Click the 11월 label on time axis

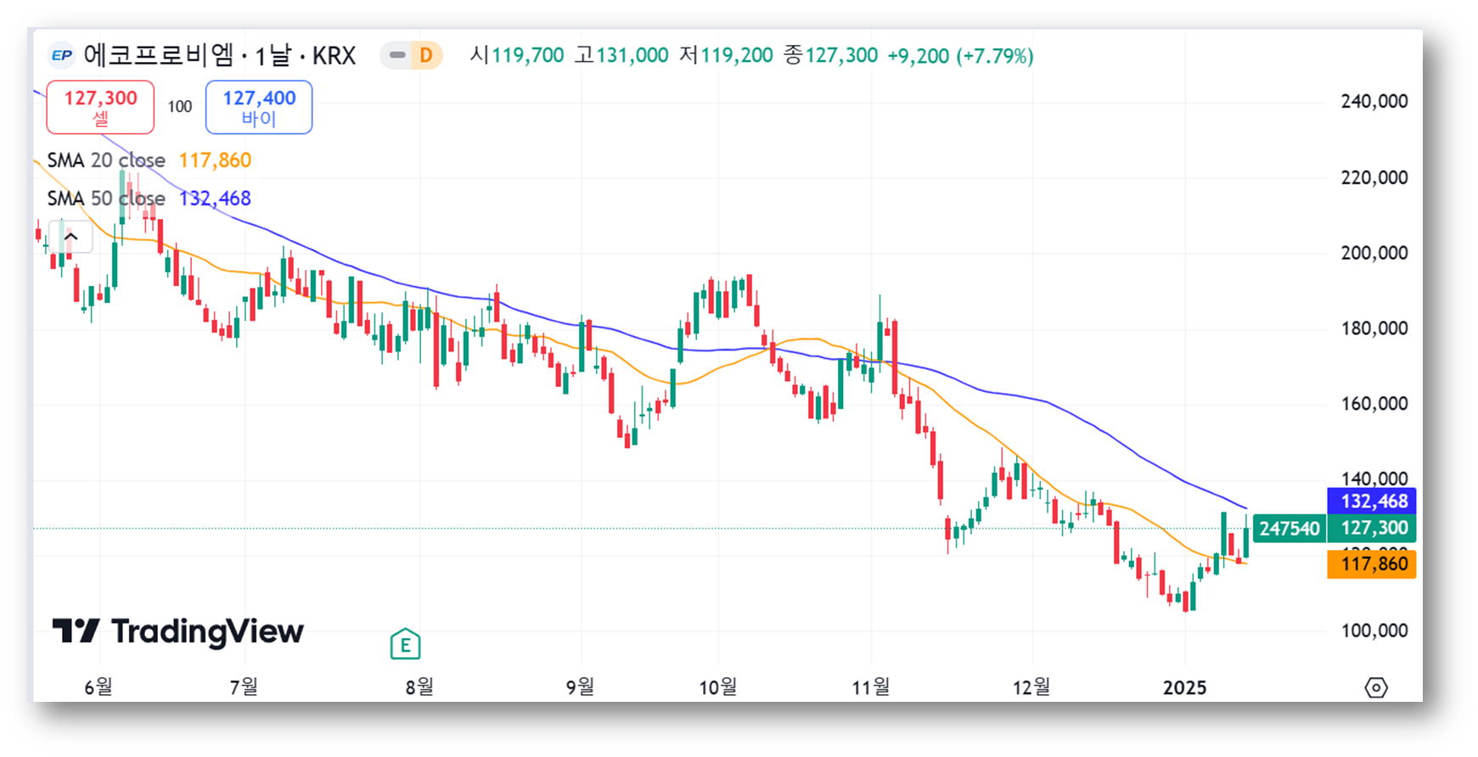pos(870,687)
